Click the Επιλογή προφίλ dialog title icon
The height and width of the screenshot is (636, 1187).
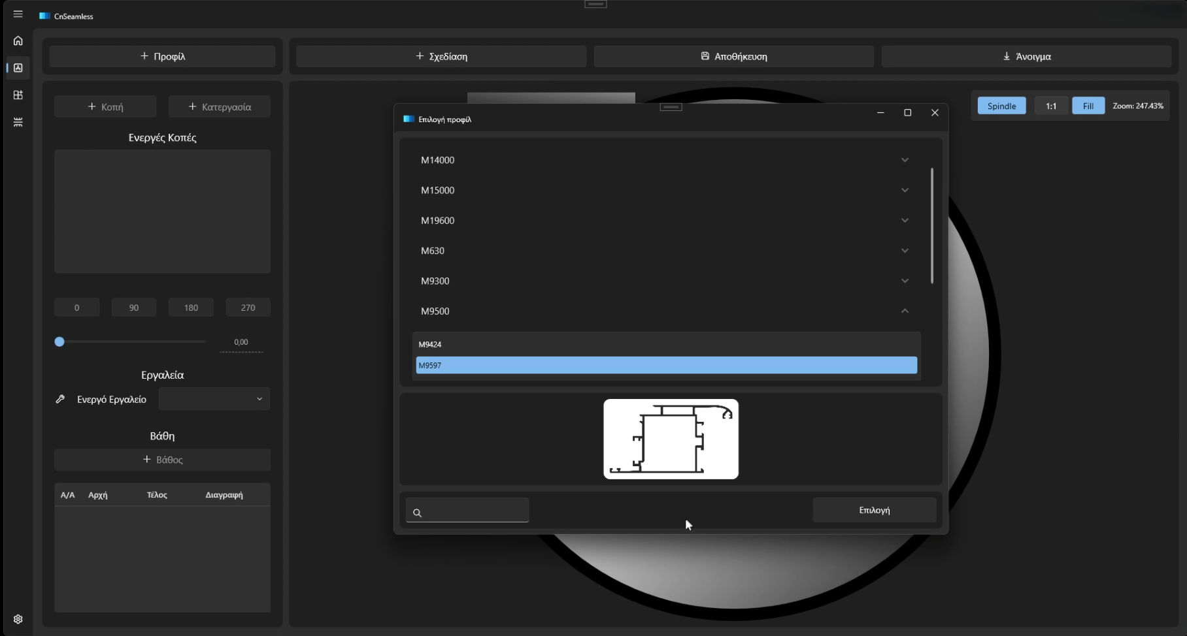point(409,119)
